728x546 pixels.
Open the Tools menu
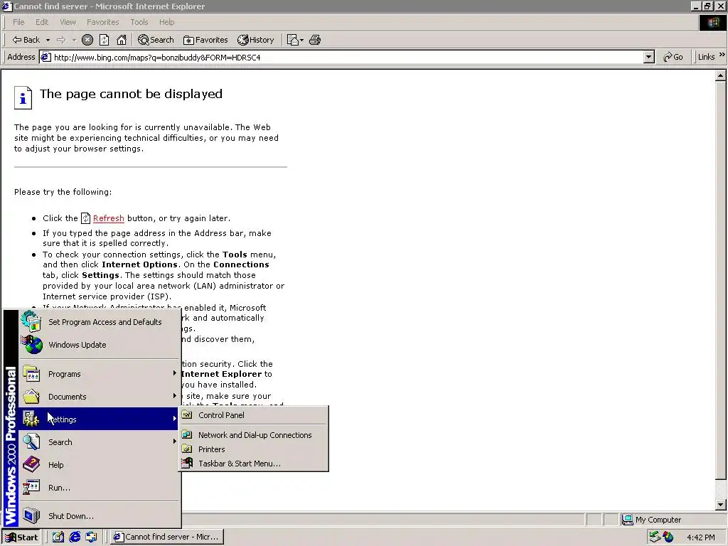139,22
